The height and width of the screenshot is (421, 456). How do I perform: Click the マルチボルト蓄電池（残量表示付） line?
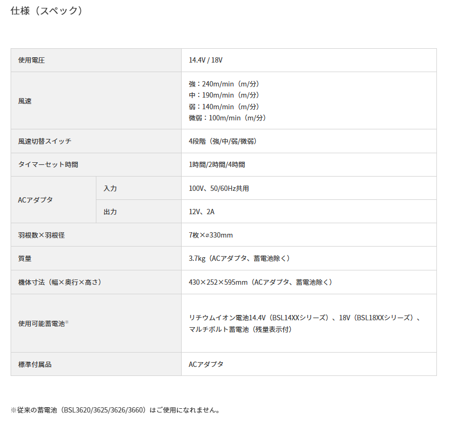[240, 329]
